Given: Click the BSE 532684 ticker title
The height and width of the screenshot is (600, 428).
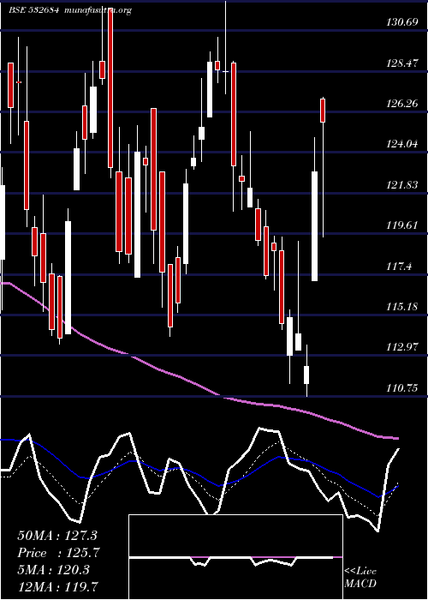Looking at the screenshot, I should coord(33,10).
